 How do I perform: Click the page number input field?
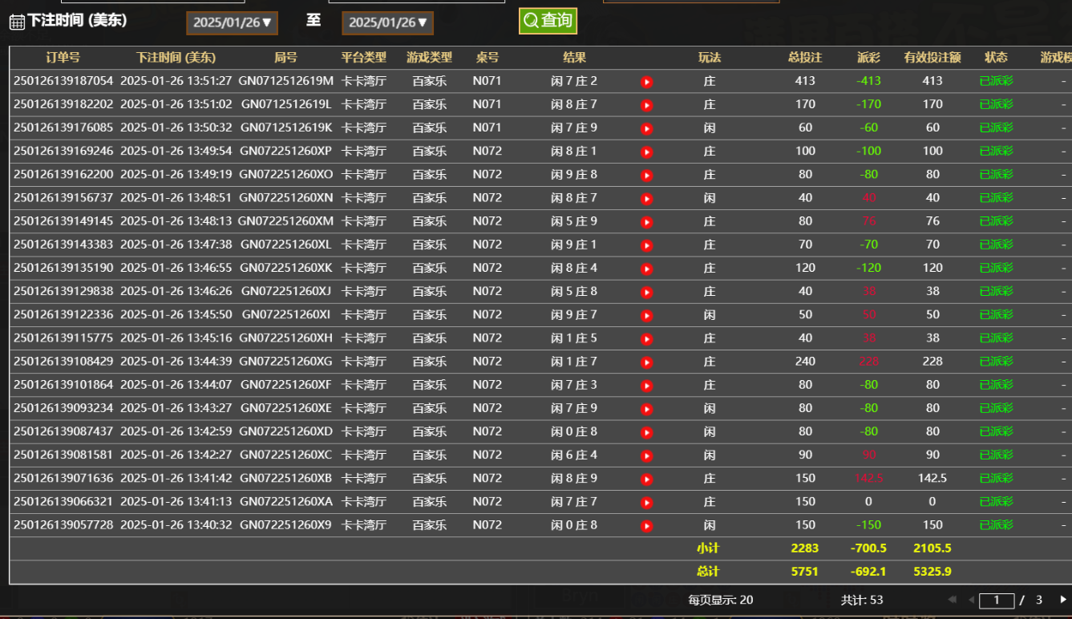(x=997, y=600)
